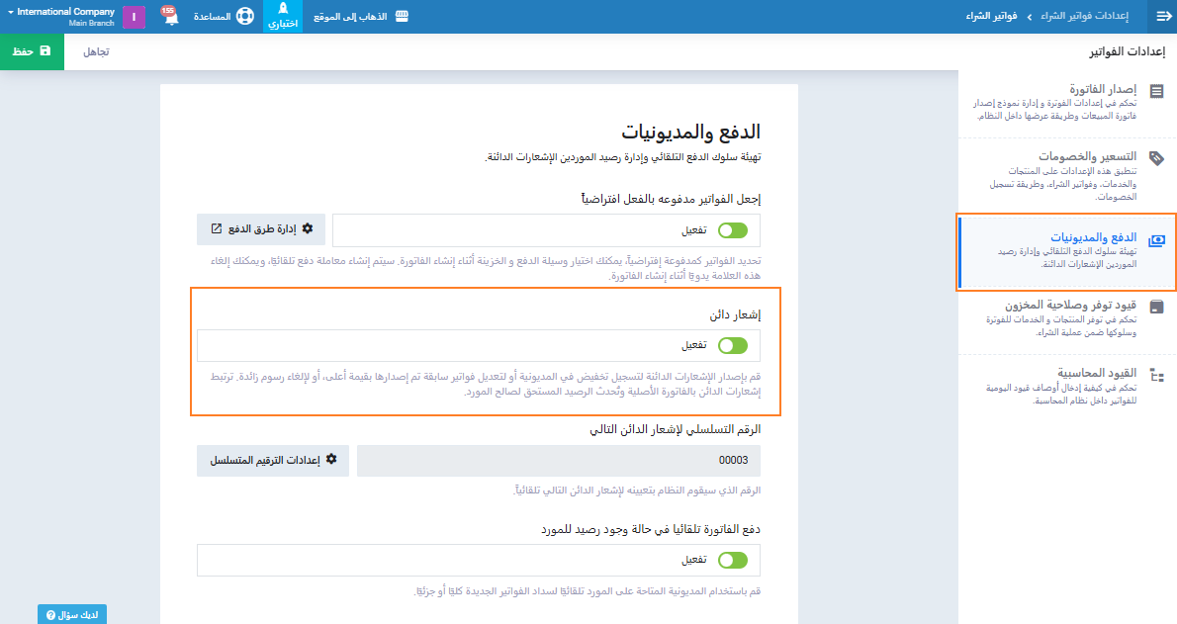Toggle the sidebar menu icon at top right

(x=1163, y=17)
